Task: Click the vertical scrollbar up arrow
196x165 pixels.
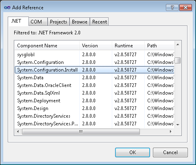Action: point(178,44)
